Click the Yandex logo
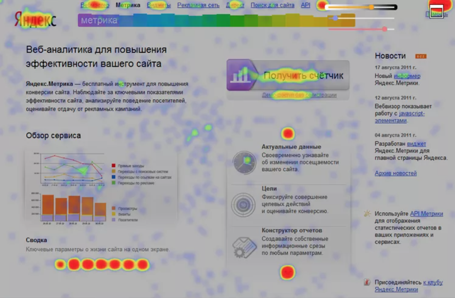The image size is (455, 298). [x=35, y=19]
